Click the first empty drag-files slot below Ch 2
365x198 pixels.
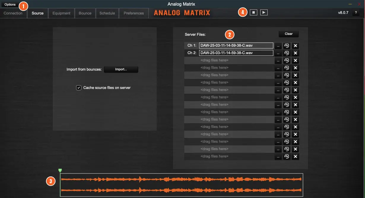[x=229, y=60]
